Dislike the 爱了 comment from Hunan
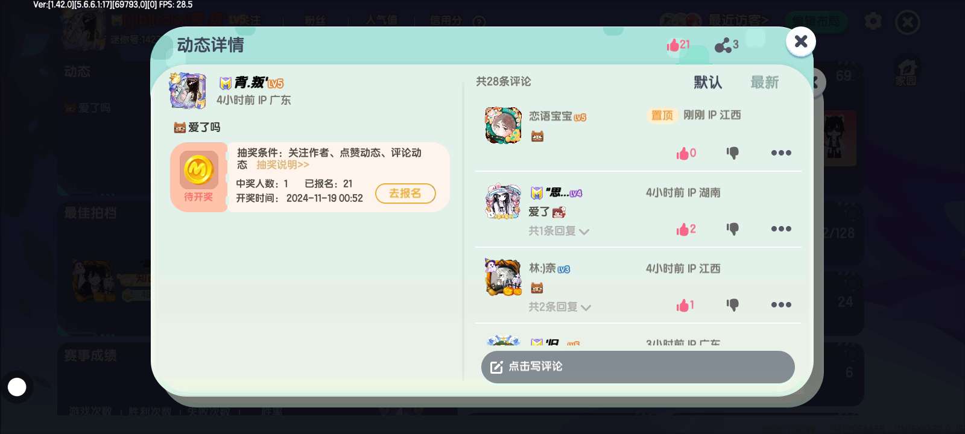Viewport: 965px width, 434px height. [x=732, y=229]
